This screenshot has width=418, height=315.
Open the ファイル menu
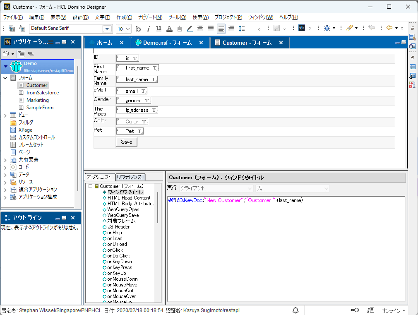(13, 17)
